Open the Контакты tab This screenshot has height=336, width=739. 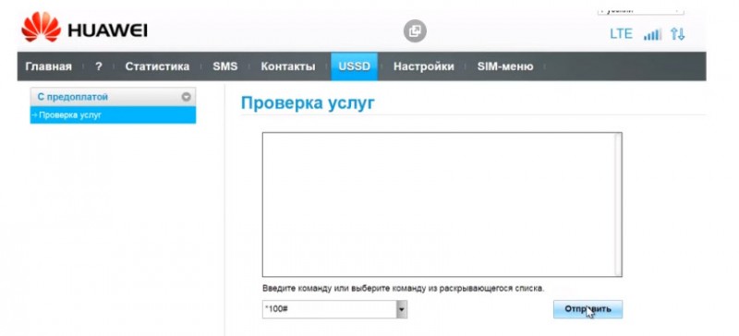click(288, 66)
